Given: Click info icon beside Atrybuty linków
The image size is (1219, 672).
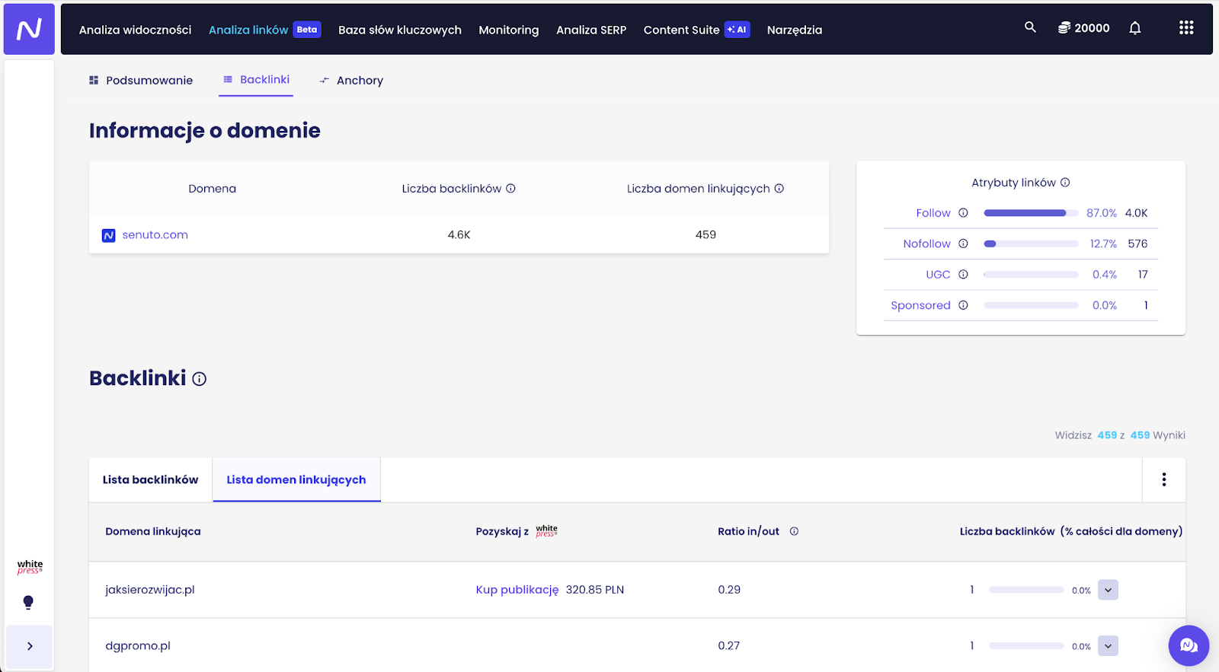Looking at the screenshot, I should point(1065,183).
